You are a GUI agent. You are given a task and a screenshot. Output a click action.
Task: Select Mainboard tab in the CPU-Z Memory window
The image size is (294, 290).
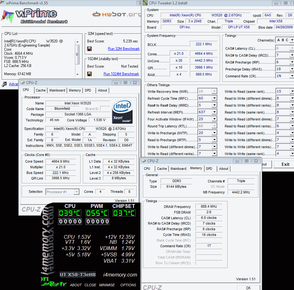coord(178,169)
